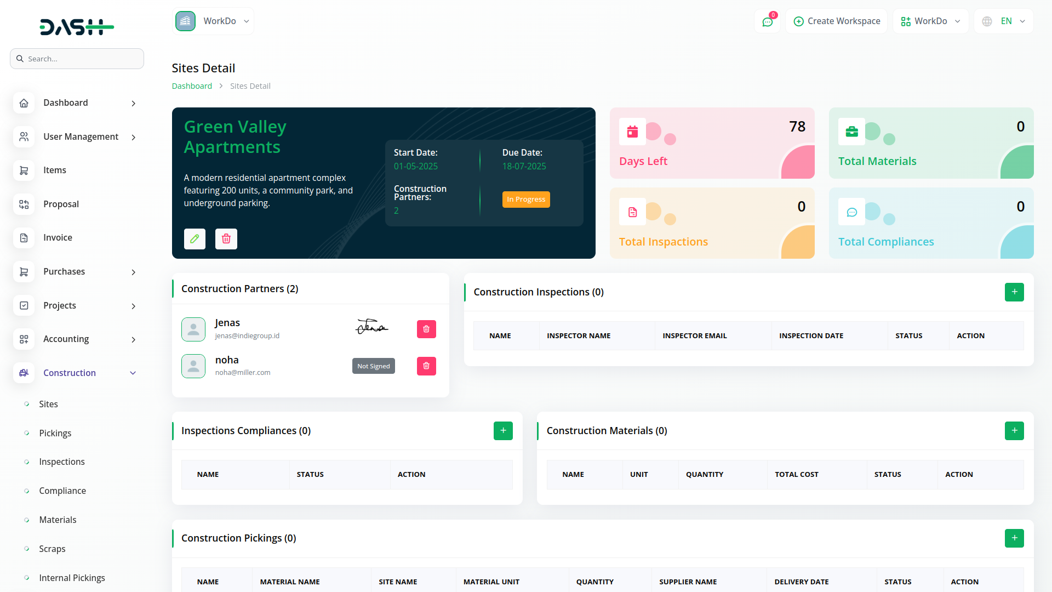Open the EN language dropdown

pos(1004,21)
